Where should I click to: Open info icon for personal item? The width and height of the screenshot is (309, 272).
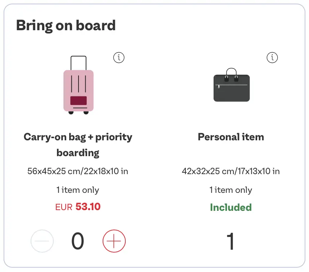(x=272, y=57)
